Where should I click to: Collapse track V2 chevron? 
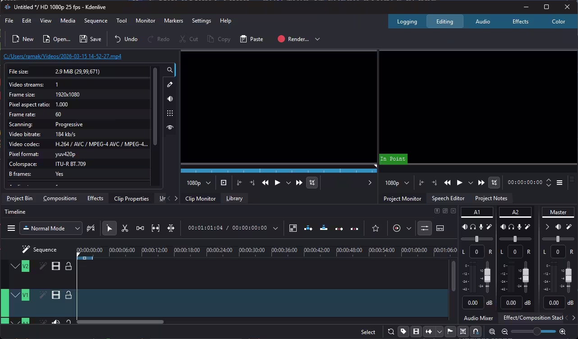click(15, 266)
